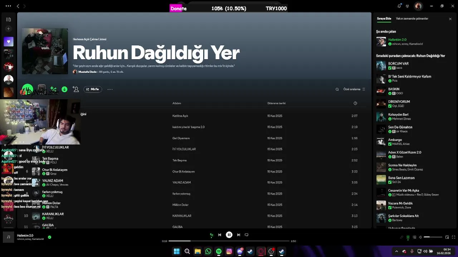This screenshot has height=257, width=458.
Task: Toggle smart shuffle sparkle icon
Action: click(x=53, y=89)
